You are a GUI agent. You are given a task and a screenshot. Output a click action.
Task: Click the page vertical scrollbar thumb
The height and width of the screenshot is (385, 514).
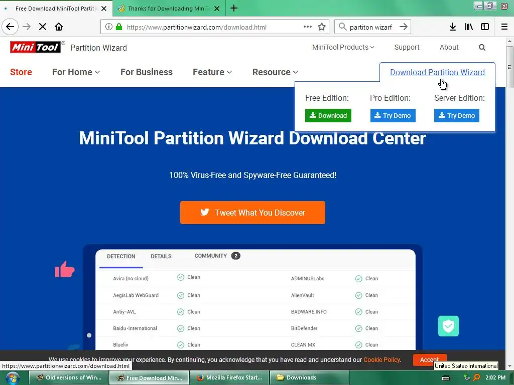pyautogui.click(x=509, y=67)
